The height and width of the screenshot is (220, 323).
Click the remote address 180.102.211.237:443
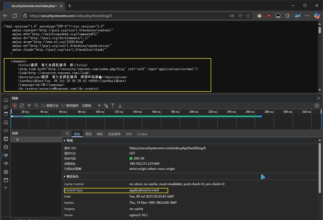pos(144,164)
